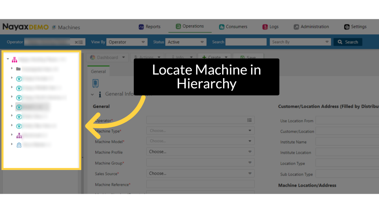Click the red Logs menu icon
This screenshot has height=213, width=379.
(x=265, y=27)
